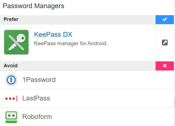Image resolution: width=175 pixels, height=126 pixels.
Task: Click the green base of Roboform logo
Action: point(11,122)
